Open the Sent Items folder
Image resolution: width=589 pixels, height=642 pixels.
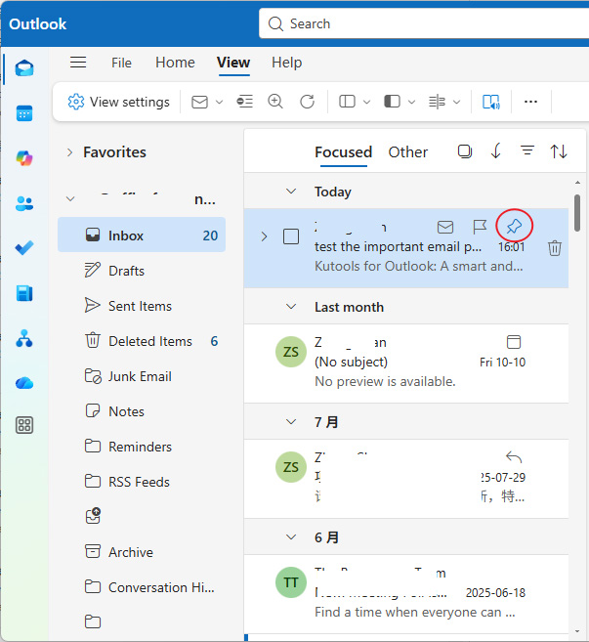tap(142, 306)
